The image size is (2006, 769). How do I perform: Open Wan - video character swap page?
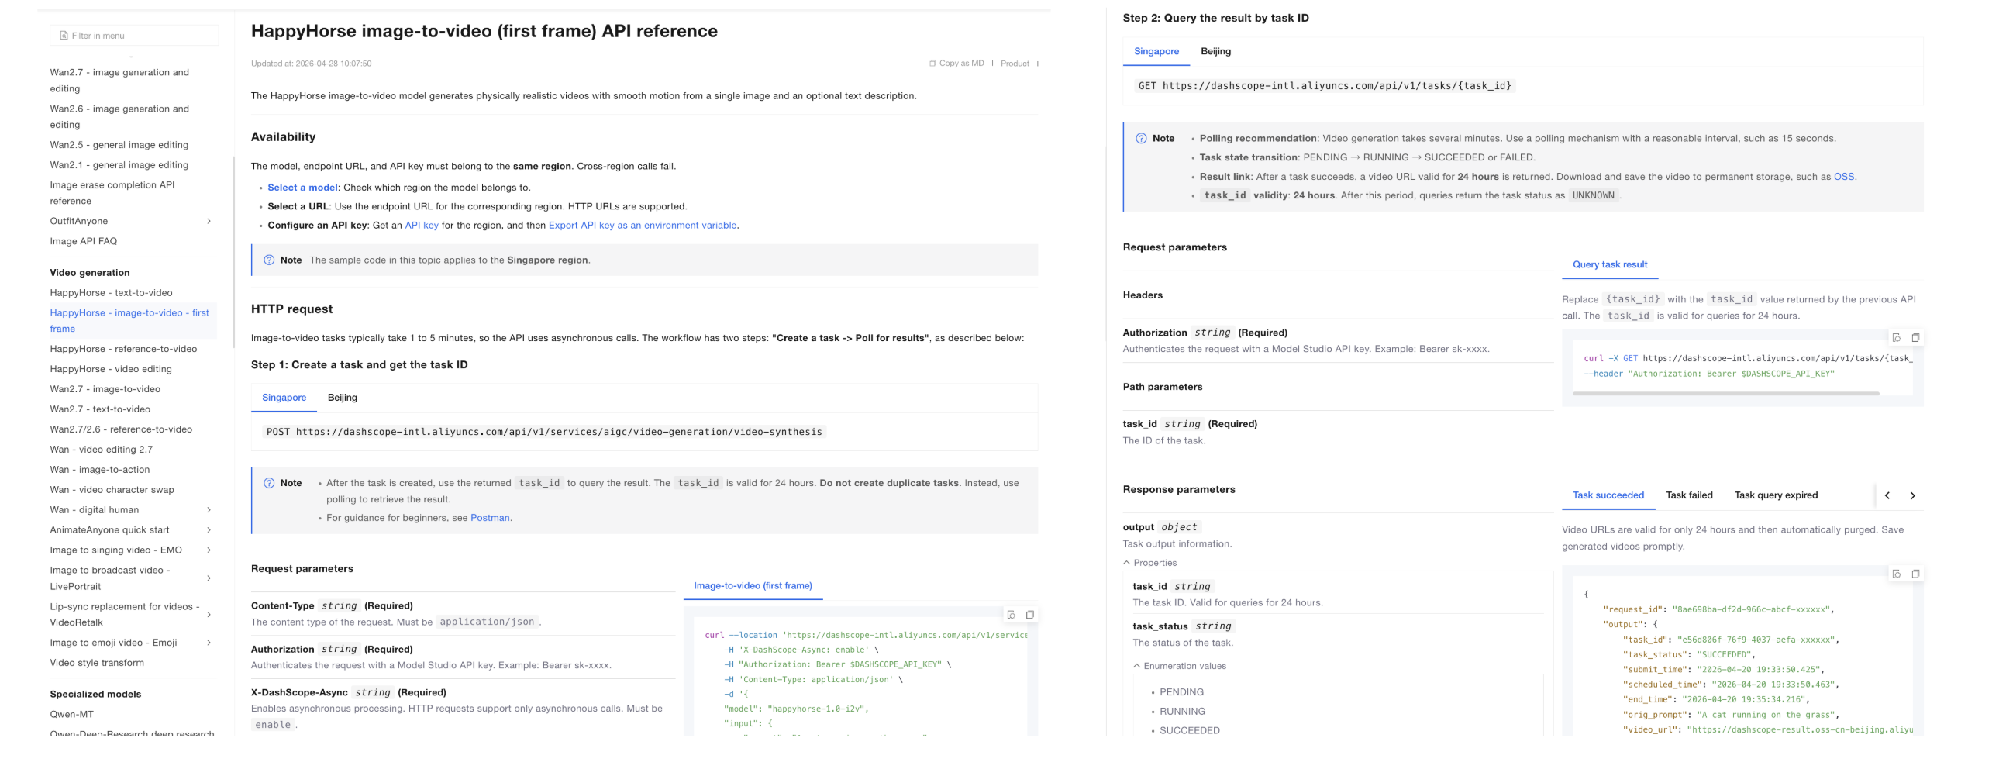pyautogui.click(x=112, y=490)
